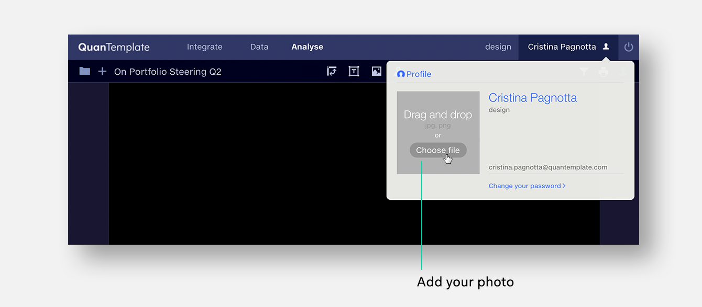Image resolution: width=702 pixels, height=307 pixels.
Task: Open the Data section
Action: click(x=259, y=47)
